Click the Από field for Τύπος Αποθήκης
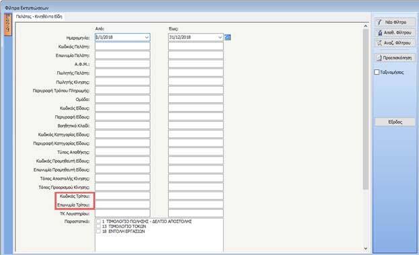Screen dimensions: 419x255 pyautogui.click(x=122, y=152)
